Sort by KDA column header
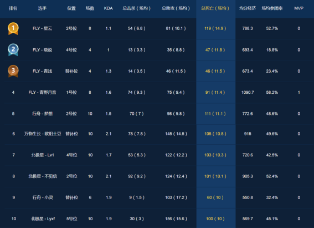Image resolution: width=314 pixels, height=228 pixels. tap(109, 8)
